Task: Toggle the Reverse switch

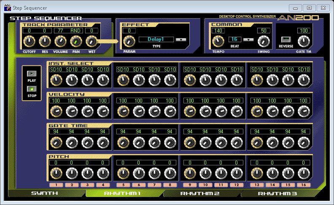Action: [283, 40]
